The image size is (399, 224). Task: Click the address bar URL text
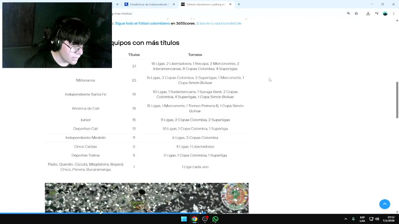coord(122,13)
